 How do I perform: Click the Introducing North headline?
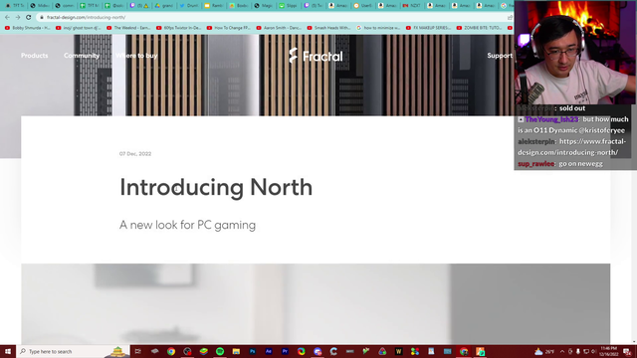coord(216,187)
